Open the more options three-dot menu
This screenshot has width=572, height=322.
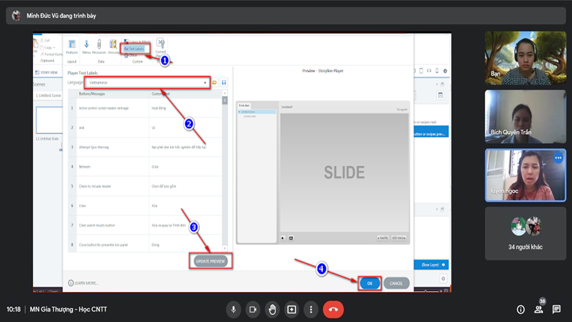click(311, 309)
